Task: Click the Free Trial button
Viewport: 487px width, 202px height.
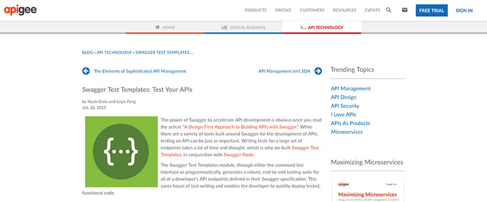Action: [x=432, y=10]
